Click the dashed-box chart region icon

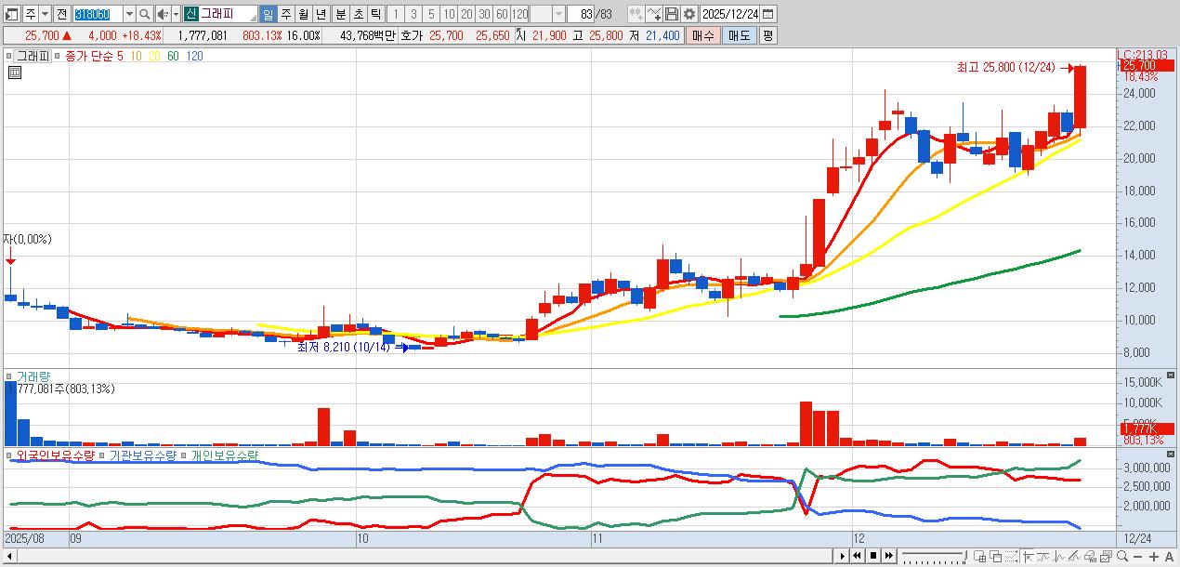(1011, 556)
